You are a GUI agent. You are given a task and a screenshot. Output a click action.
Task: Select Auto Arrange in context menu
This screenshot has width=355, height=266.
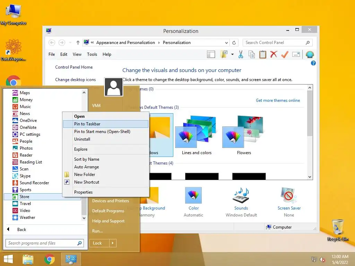coord(105,167)
